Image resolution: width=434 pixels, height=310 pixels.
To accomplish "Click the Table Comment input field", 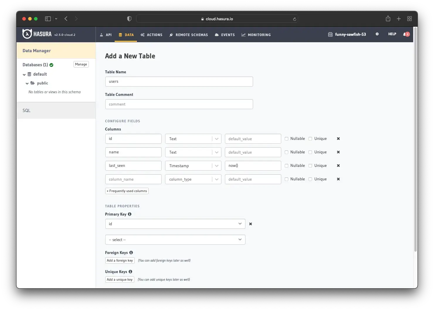I will pyautogui.click(x=179, y=104).
